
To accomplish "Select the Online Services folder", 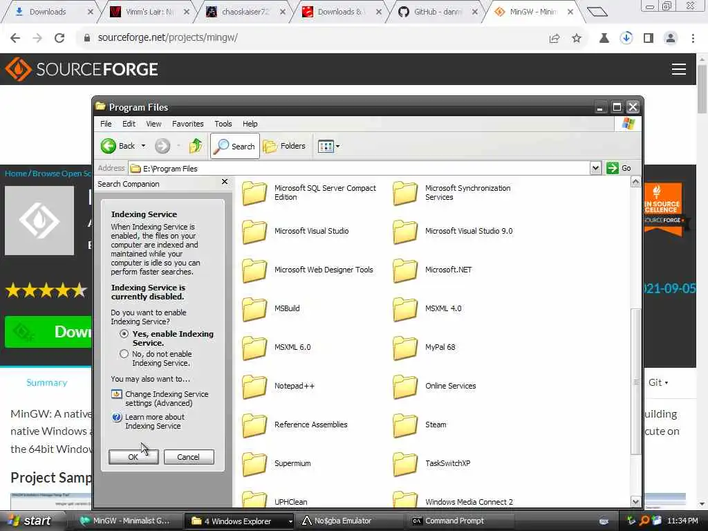I will click(x=434, y=386).
